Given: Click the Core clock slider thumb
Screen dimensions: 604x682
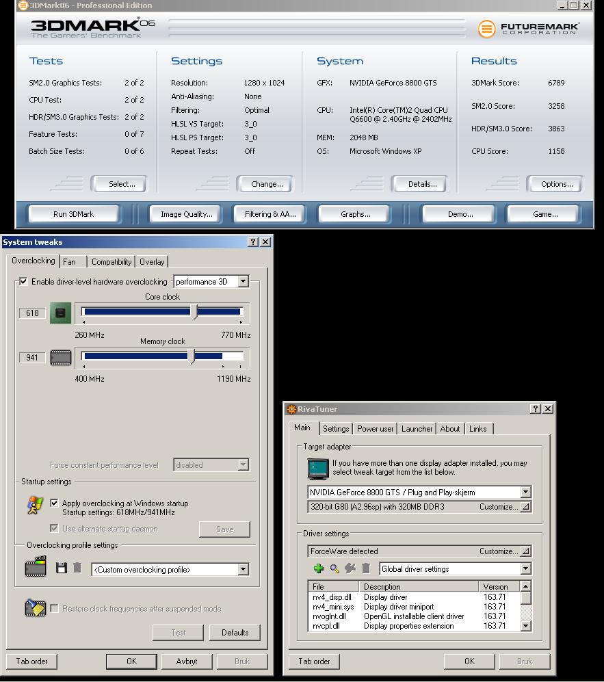Looking at the screenshot, I should (x=194, y=312).
